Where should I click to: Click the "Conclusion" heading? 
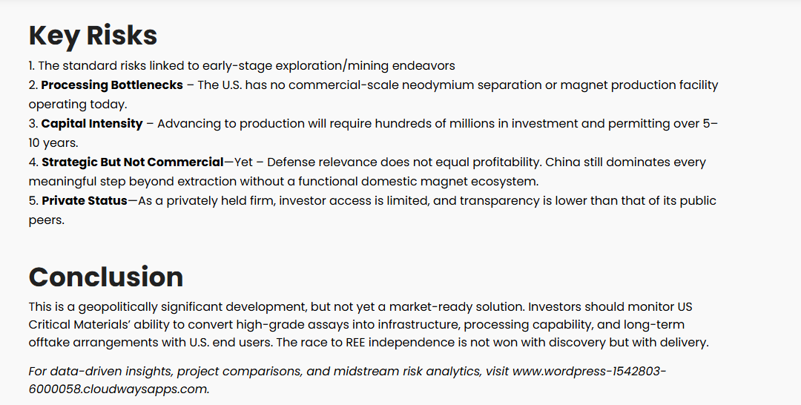[106, 277]
